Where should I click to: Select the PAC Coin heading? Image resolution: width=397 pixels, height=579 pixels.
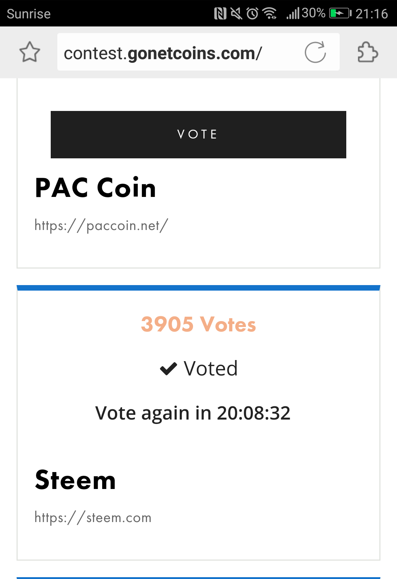pyautogui.click(x=96, y=188)
